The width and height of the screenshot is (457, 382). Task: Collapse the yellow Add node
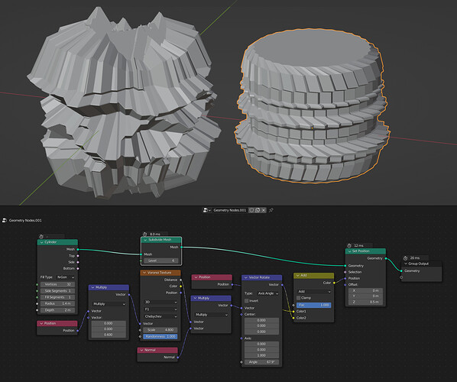click(x=297, y=275)
